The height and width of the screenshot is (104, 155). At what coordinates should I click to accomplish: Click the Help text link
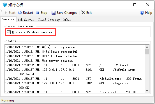[x=149, y=13]
